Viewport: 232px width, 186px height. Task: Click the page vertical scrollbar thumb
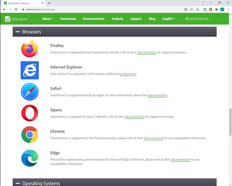(x=231, y=122)
